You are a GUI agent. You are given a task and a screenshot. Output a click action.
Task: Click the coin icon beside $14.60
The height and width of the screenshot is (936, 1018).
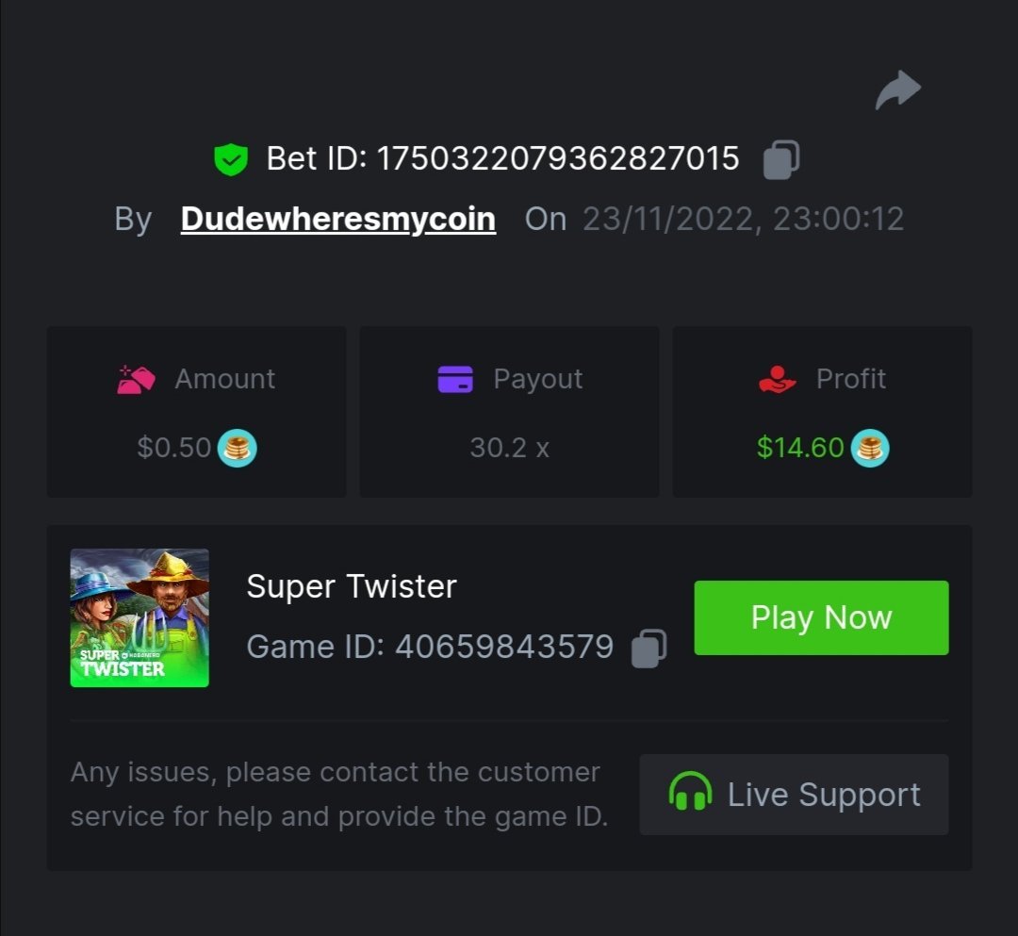pos(870,448)
